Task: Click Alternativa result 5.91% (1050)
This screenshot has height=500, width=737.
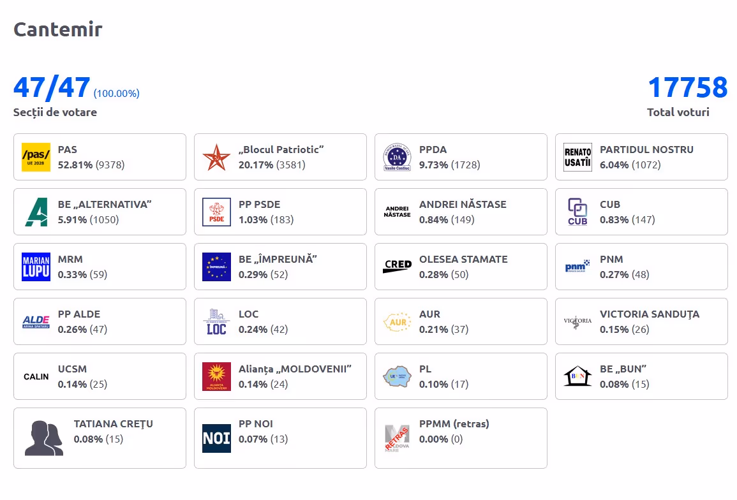Action: tap(88, 220)
